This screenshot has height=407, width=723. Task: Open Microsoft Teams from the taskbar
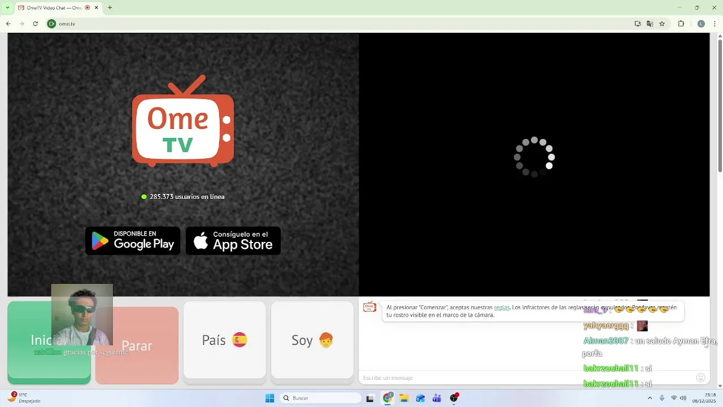437,398
